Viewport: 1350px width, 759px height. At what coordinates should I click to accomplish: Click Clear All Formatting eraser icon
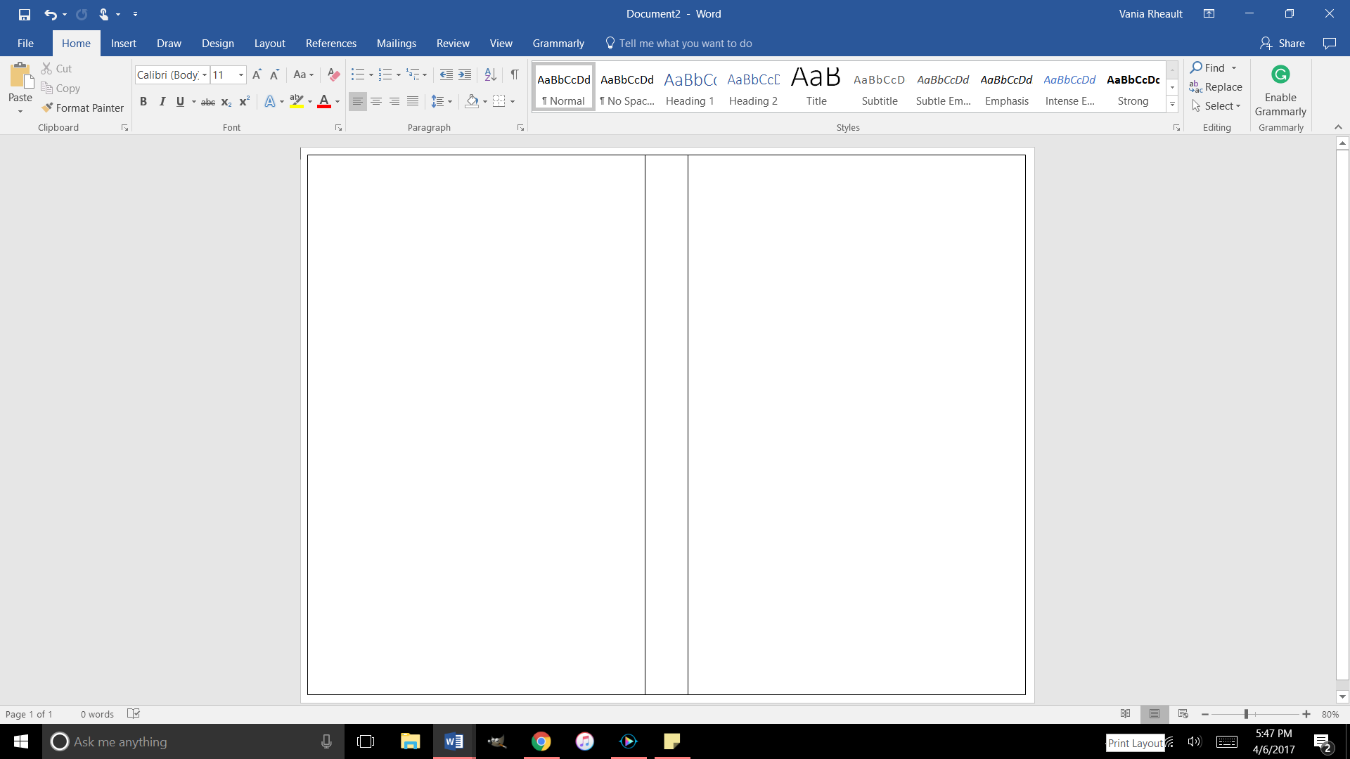pyautogui.click(x=334, y=74)
